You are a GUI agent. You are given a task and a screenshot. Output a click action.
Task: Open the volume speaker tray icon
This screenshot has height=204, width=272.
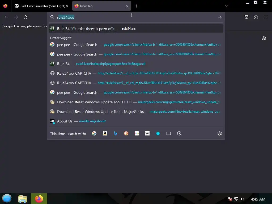243,199
